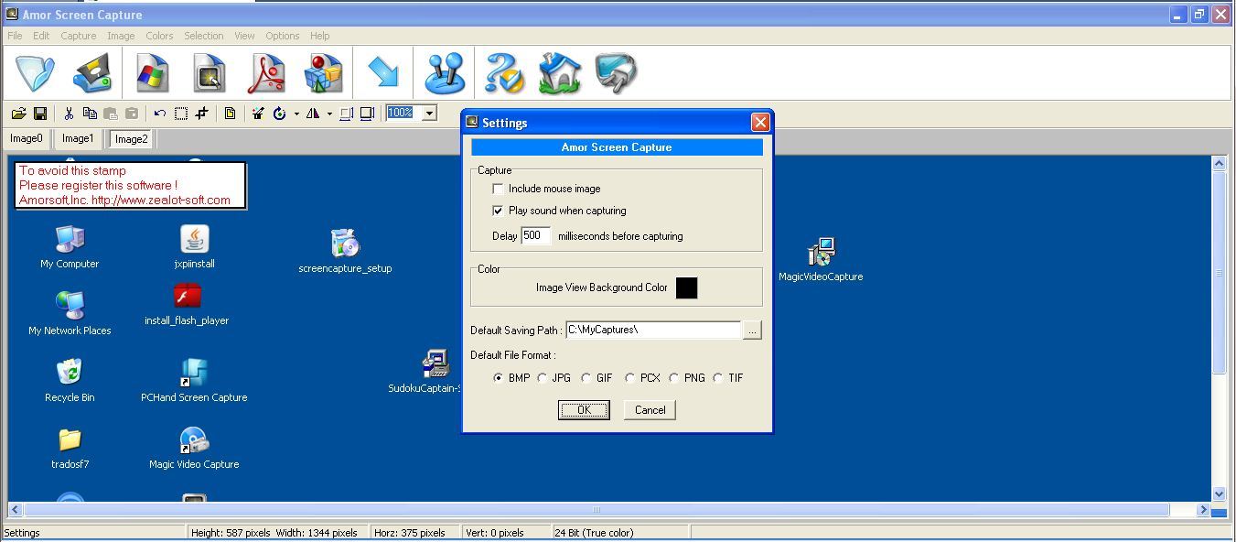Uncheck Play sound when capturing
Image resolution: width=1236 pixels, height=542 pixels.
pos(498,211)
